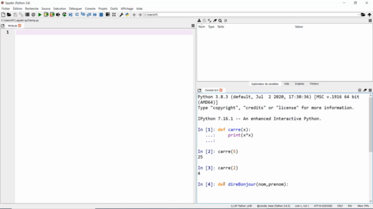Open file using folder toolbar icon

coord(9,15)
